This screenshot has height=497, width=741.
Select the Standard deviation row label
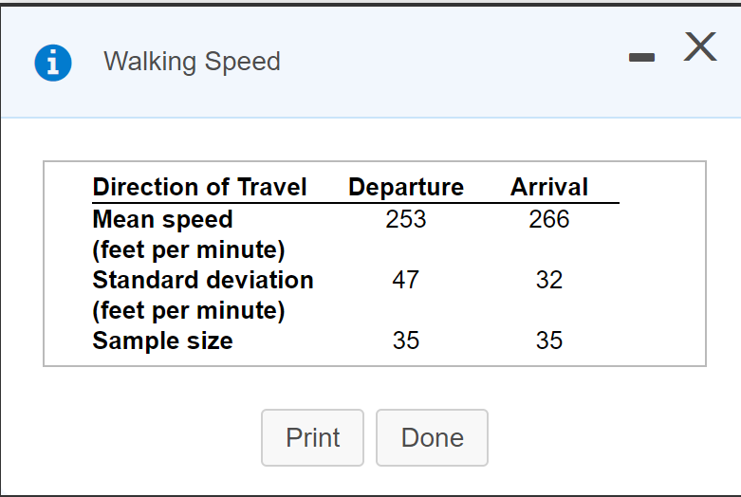[203, 280]
